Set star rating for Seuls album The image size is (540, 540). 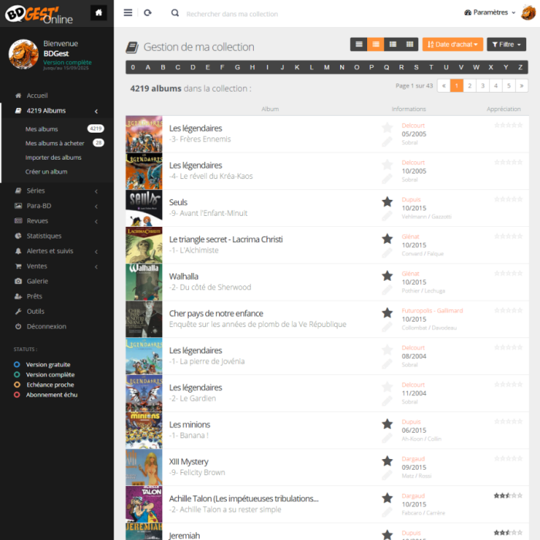(508, 199)
